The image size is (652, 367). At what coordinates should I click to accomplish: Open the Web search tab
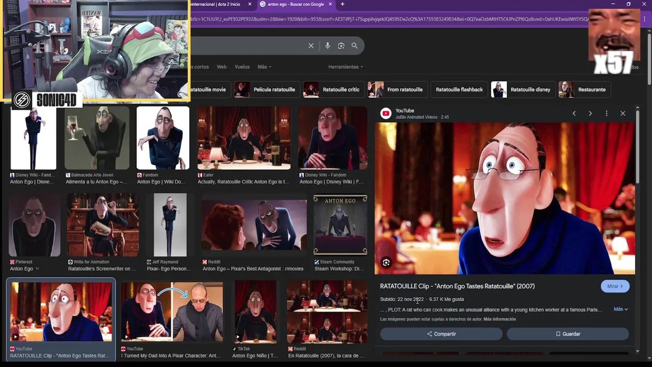[222, 67]
